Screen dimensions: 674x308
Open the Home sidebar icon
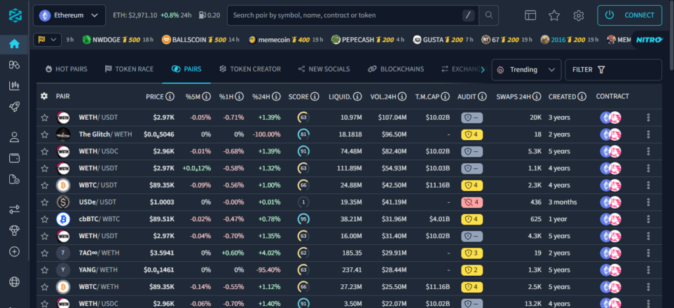coord(14,44)
